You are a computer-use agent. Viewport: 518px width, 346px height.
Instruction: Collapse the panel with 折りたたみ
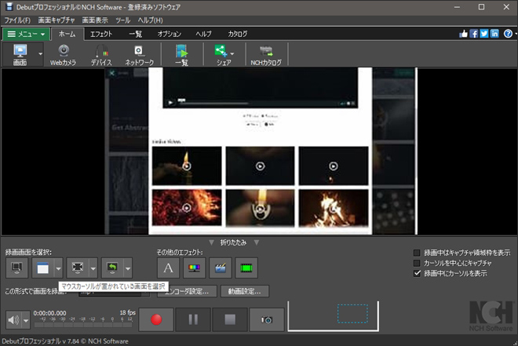click(234, 242)
